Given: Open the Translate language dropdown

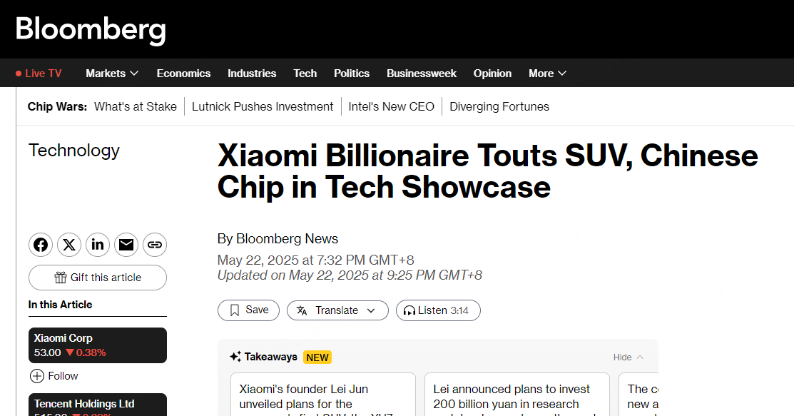Looking at the screenshot, I should point(337,310).
